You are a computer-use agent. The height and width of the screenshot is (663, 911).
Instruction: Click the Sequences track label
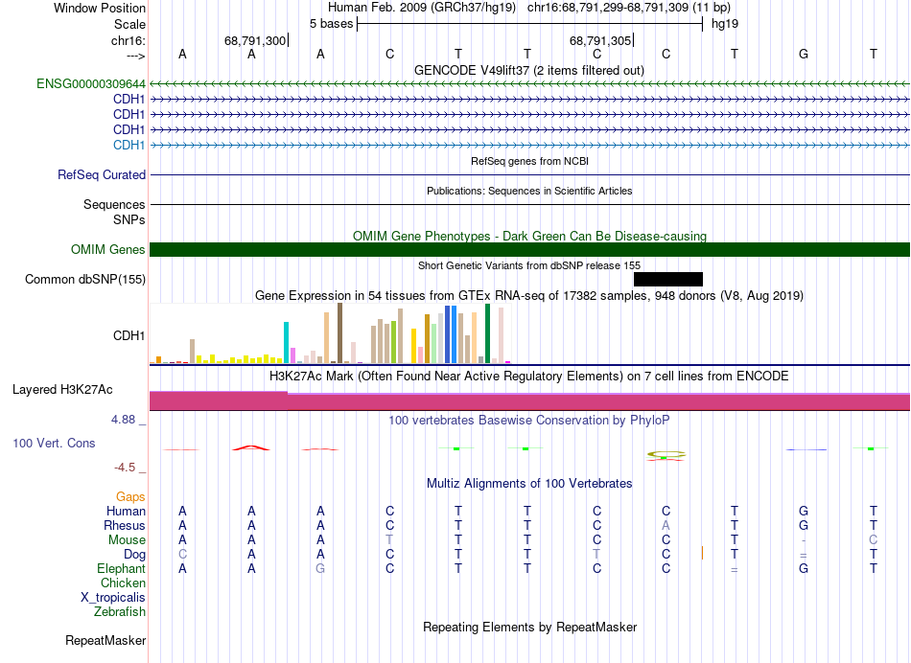[x=114, y=204]
